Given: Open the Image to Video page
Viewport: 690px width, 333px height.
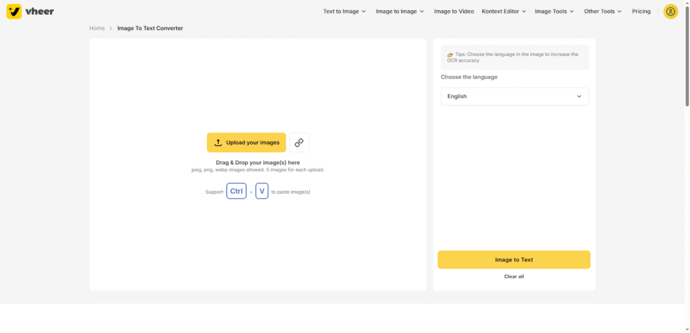Looking at the screenshot, I should pos(453,11).
